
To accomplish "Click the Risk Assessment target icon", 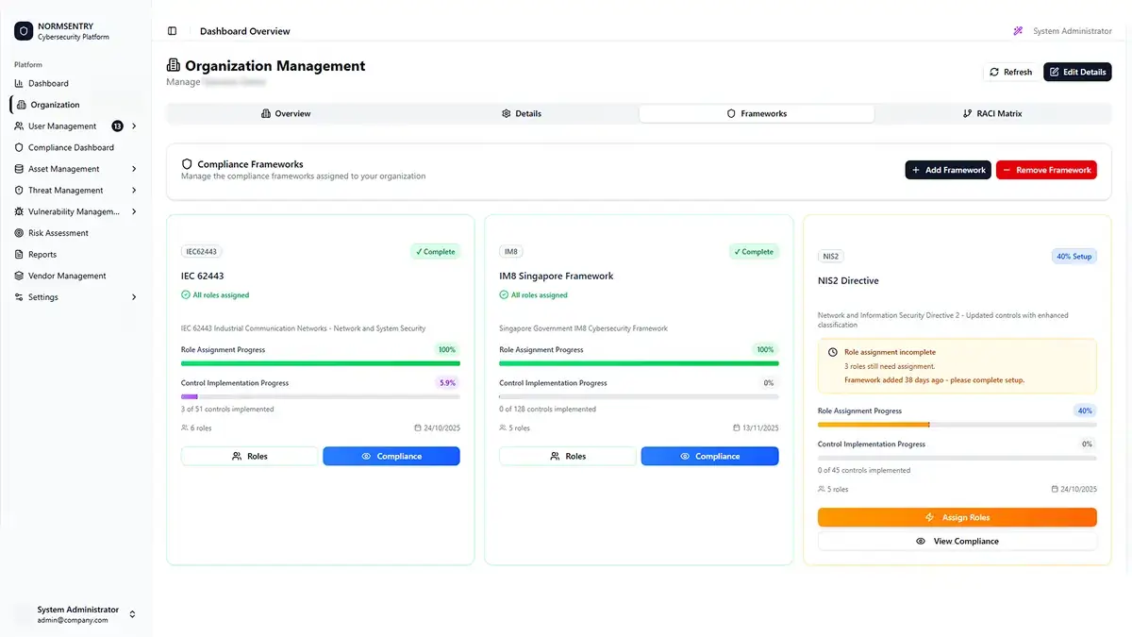I will point(19,233).
